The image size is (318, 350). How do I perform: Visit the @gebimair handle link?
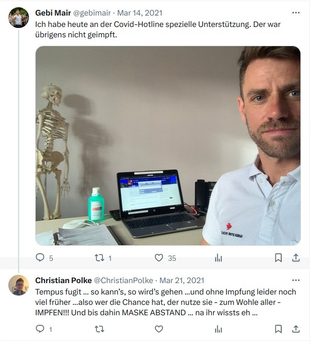click(x=92, y=13)
